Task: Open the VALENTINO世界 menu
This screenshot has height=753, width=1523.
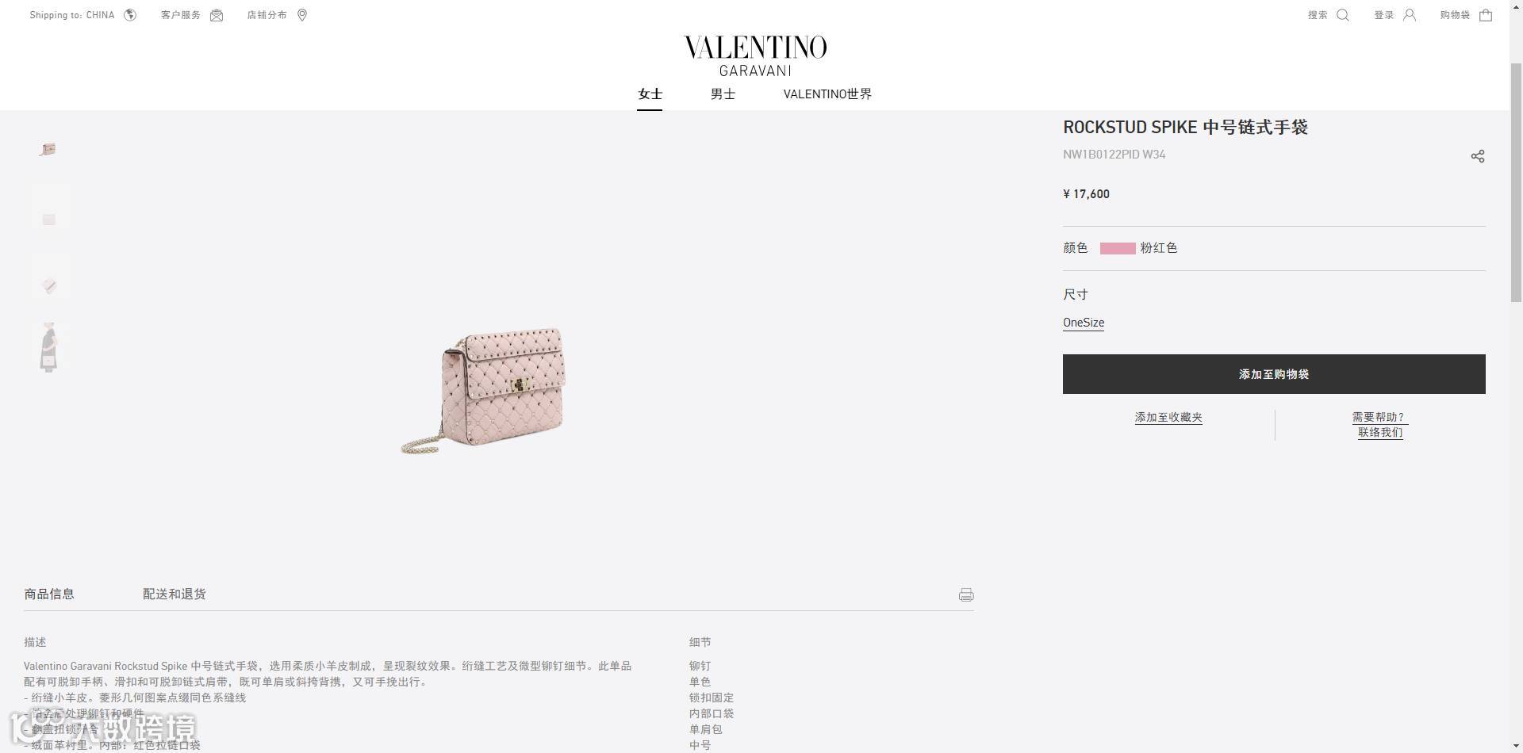Action: click(x=827, y=94)
